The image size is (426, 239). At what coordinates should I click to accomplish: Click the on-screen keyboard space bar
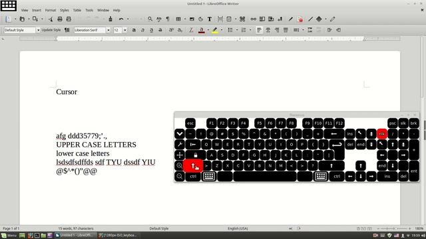265,177
